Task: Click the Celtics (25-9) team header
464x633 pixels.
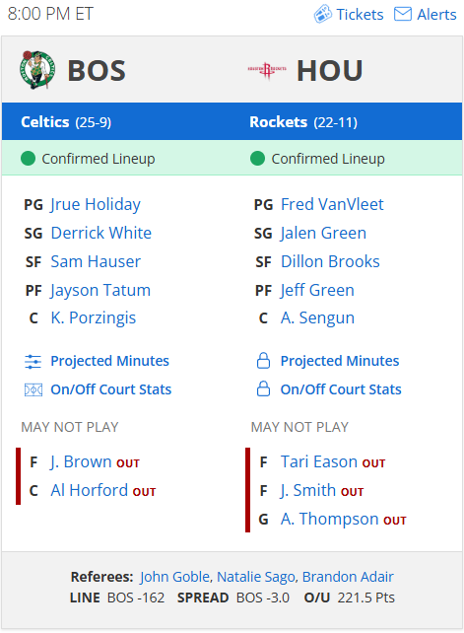Action: pyautogui.click(x=66, y=122)
